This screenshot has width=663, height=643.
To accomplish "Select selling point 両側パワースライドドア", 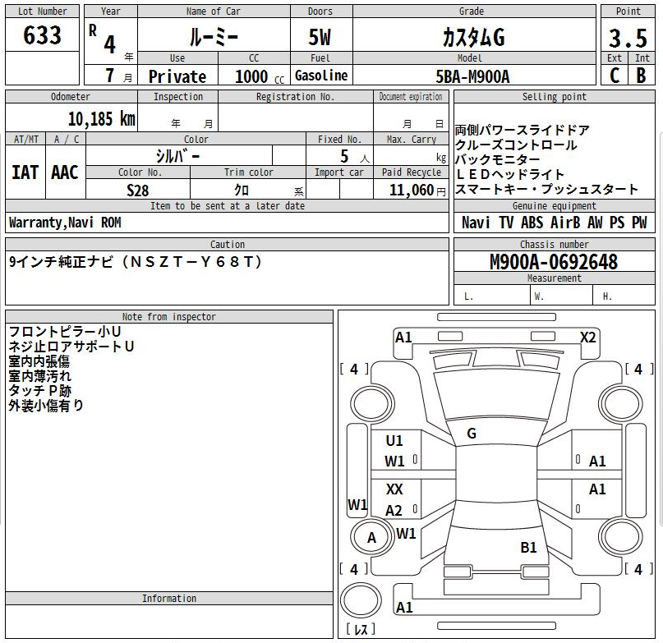I will 523,131.
